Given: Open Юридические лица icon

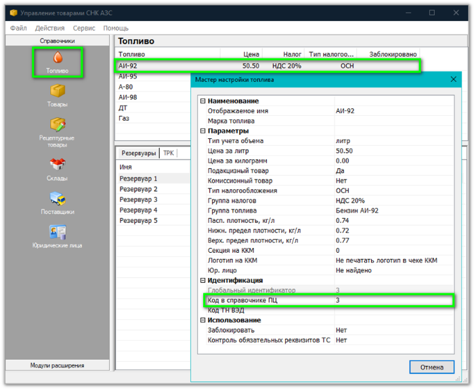Looking at the screenshot, I should click(x=57, y=232).
